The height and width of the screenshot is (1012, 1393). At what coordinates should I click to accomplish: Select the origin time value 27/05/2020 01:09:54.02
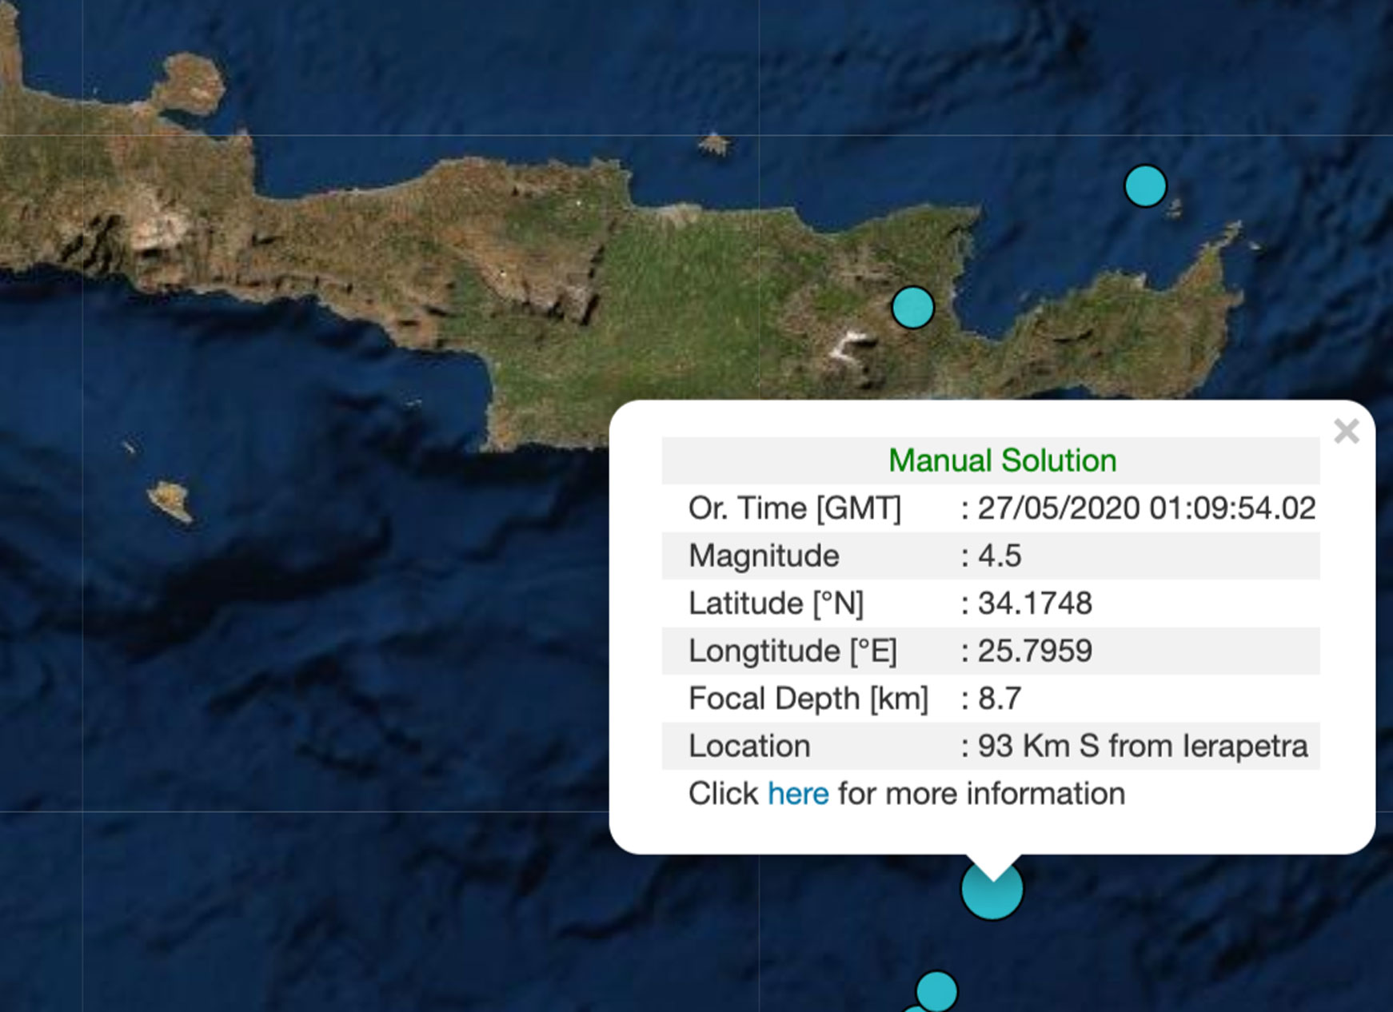pyautogui.click(x=1146, y=508)
